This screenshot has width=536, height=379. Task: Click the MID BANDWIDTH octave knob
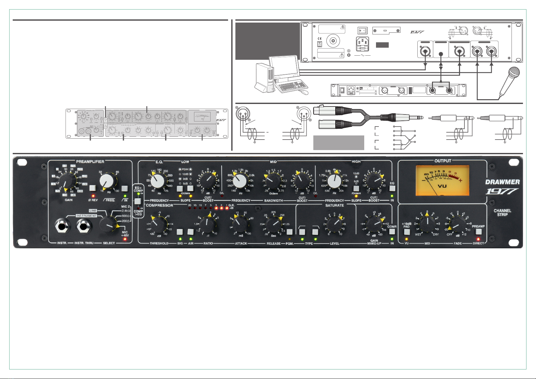click(274, 181)
